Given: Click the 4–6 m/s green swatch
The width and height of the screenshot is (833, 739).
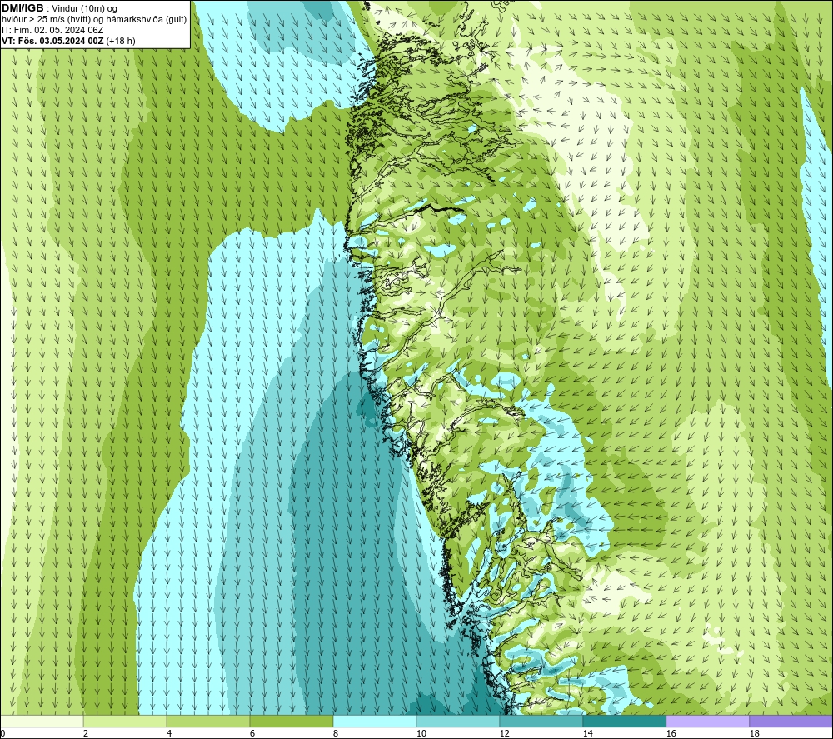Looking at the screenshot, I should point(208,722).
